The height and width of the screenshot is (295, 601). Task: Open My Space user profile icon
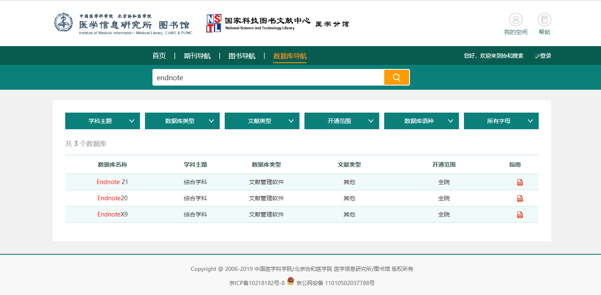tap(516, 20)
